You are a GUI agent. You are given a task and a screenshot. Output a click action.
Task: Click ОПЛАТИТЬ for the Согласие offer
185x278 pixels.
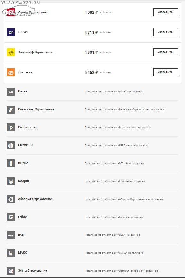coord(165,72)
